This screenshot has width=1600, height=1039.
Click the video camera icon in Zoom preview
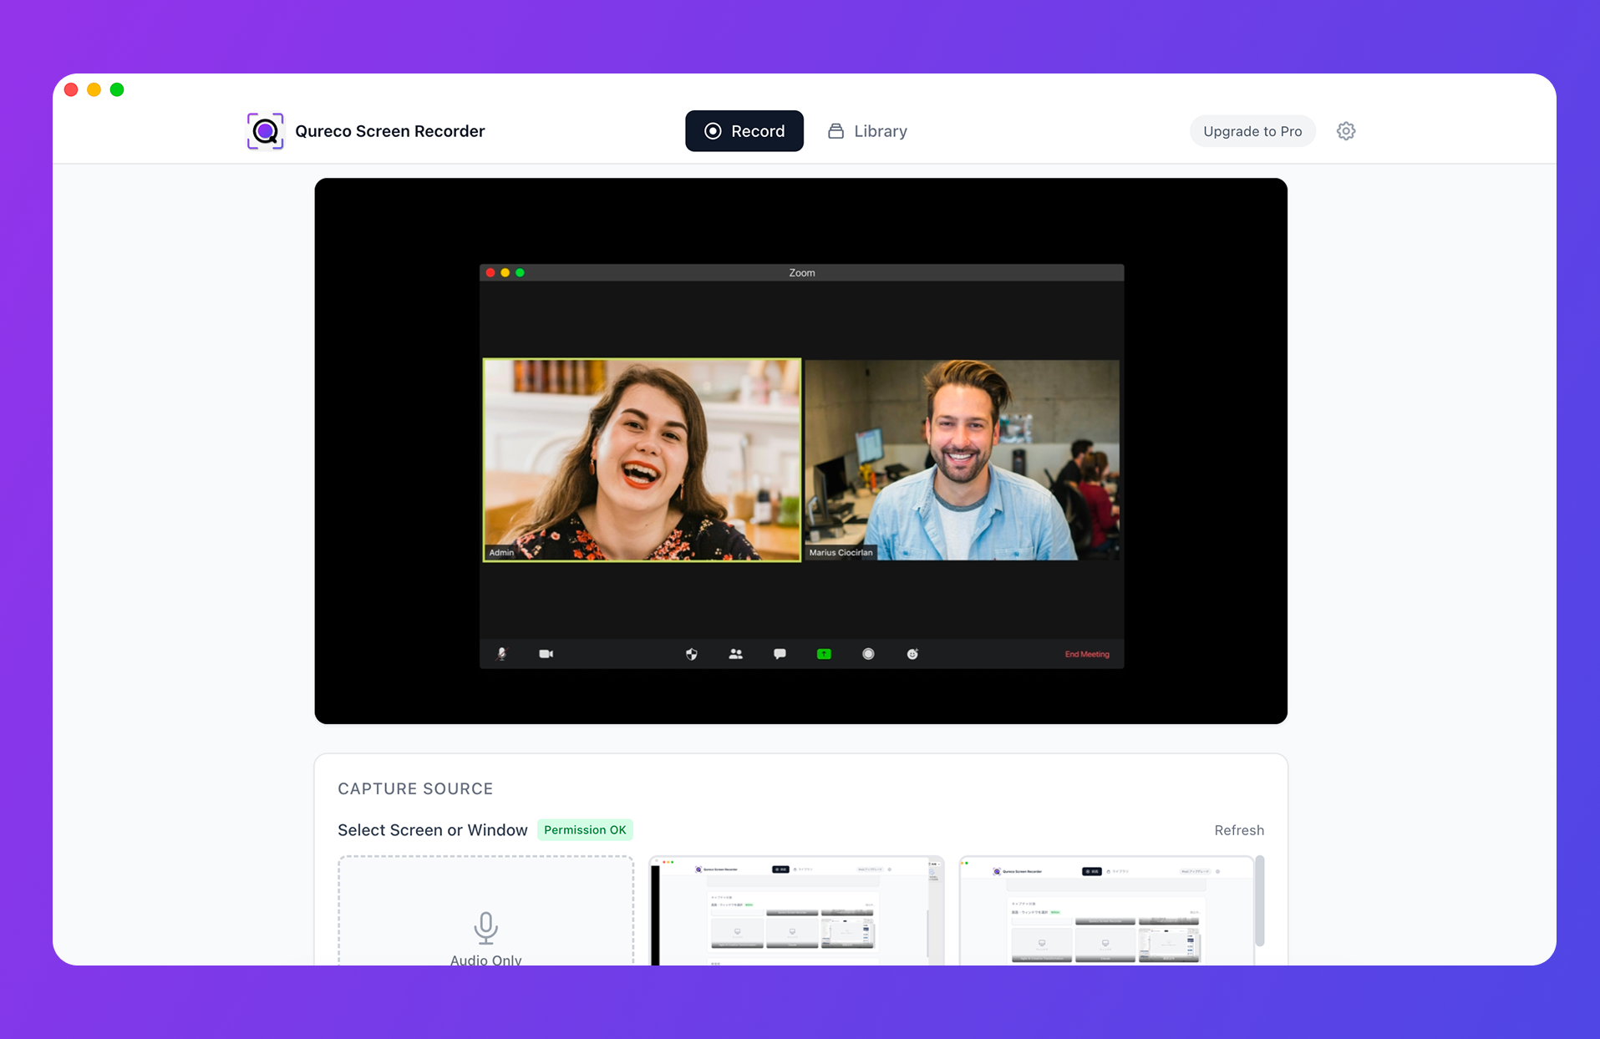[x=546, y=654]
